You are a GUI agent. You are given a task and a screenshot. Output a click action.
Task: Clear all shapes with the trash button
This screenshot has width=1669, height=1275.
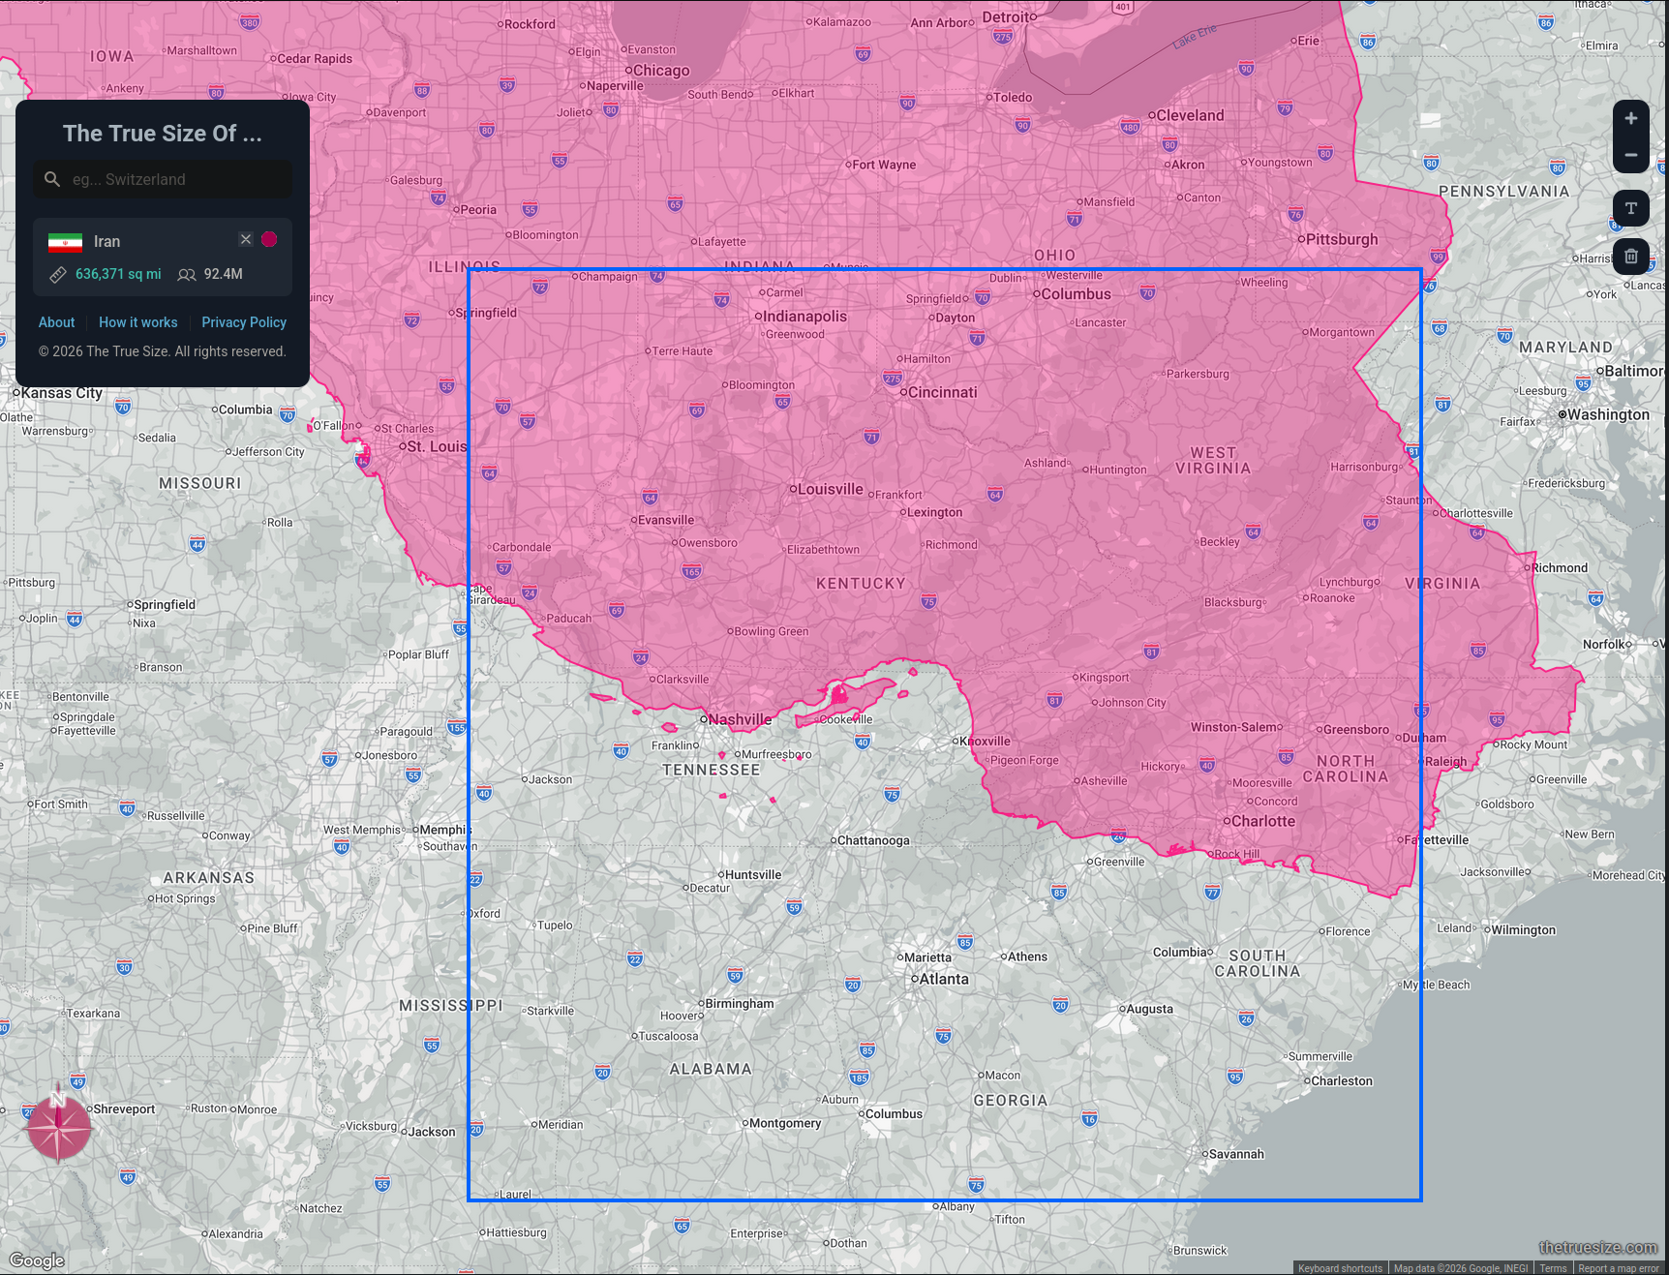point(1631,257)
